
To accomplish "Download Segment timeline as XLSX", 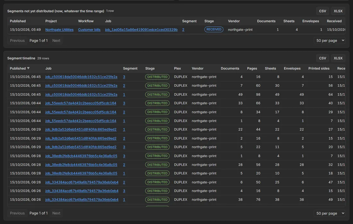I will [x=338, y=58].
